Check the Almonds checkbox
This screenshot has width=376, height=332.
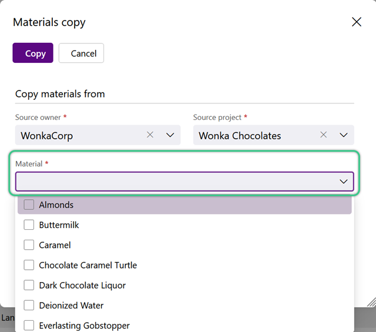pos(29,204)
